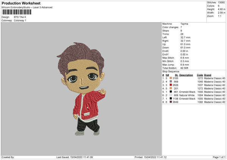Click the Height value '4.80 in'

point(221,9)
